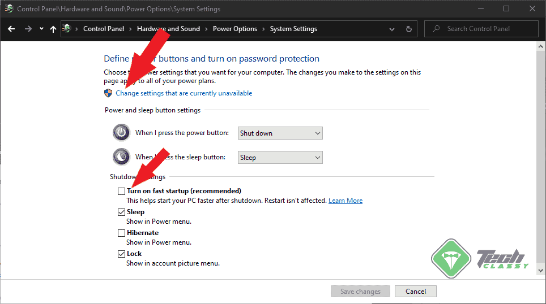Screen dimensions: 546x304
Task: Go up one level with up arrow
Action: (x=53, y=29)
